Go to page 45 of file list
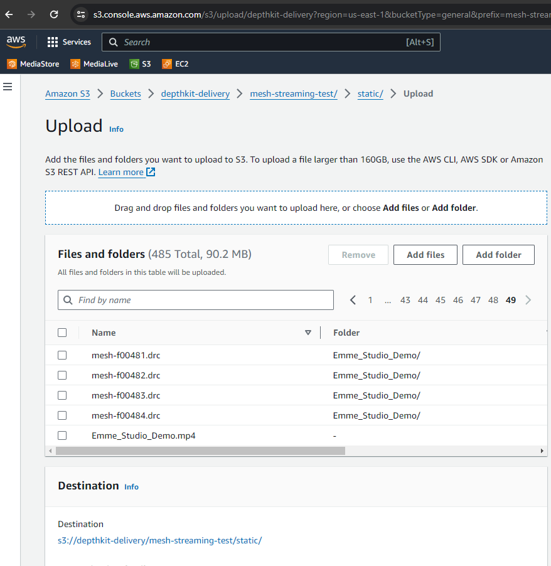The image size is (551, 566). point(441,300)
